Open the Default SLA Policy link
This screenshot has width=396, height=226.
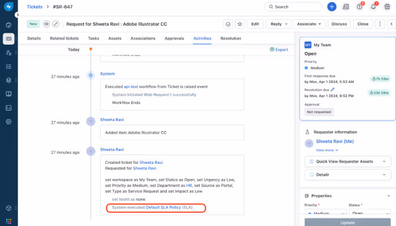163,207
